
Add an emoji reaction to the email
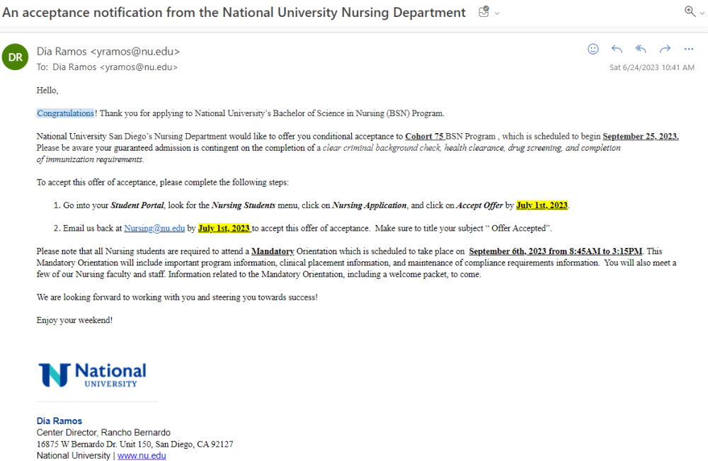click(x=593, y=49)
